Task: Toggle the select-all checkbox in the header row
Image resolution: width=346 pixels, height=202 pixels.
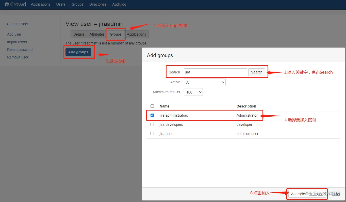Action: coord(152,106)
